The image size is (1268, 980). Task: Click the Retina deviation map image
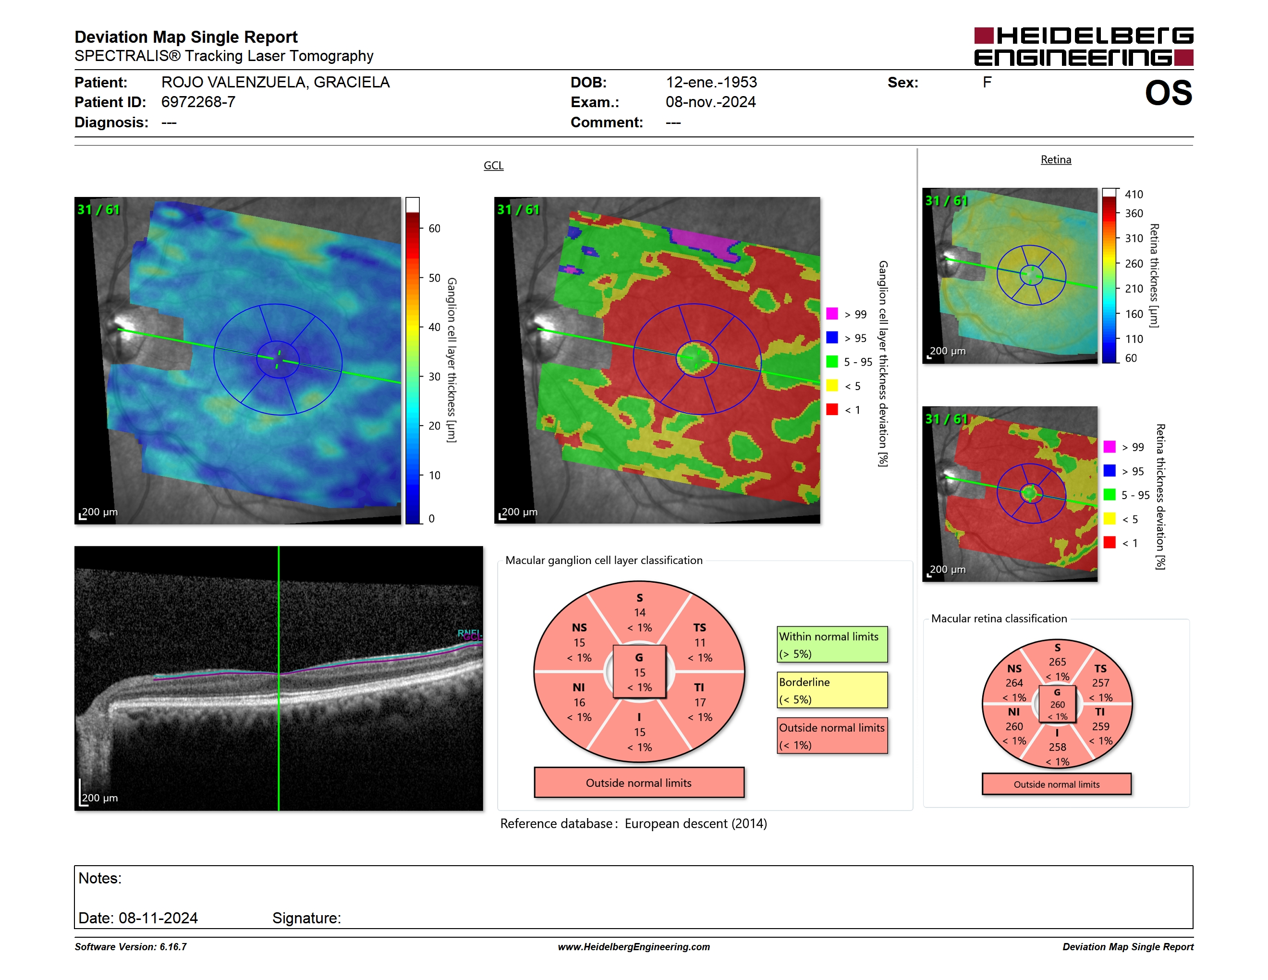(1010, 494)
